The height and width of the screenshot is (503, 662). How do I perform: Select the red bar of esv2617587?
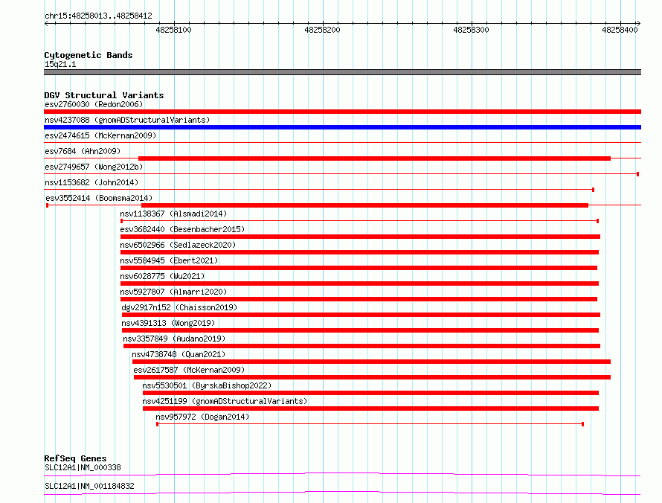click(373, 377)
